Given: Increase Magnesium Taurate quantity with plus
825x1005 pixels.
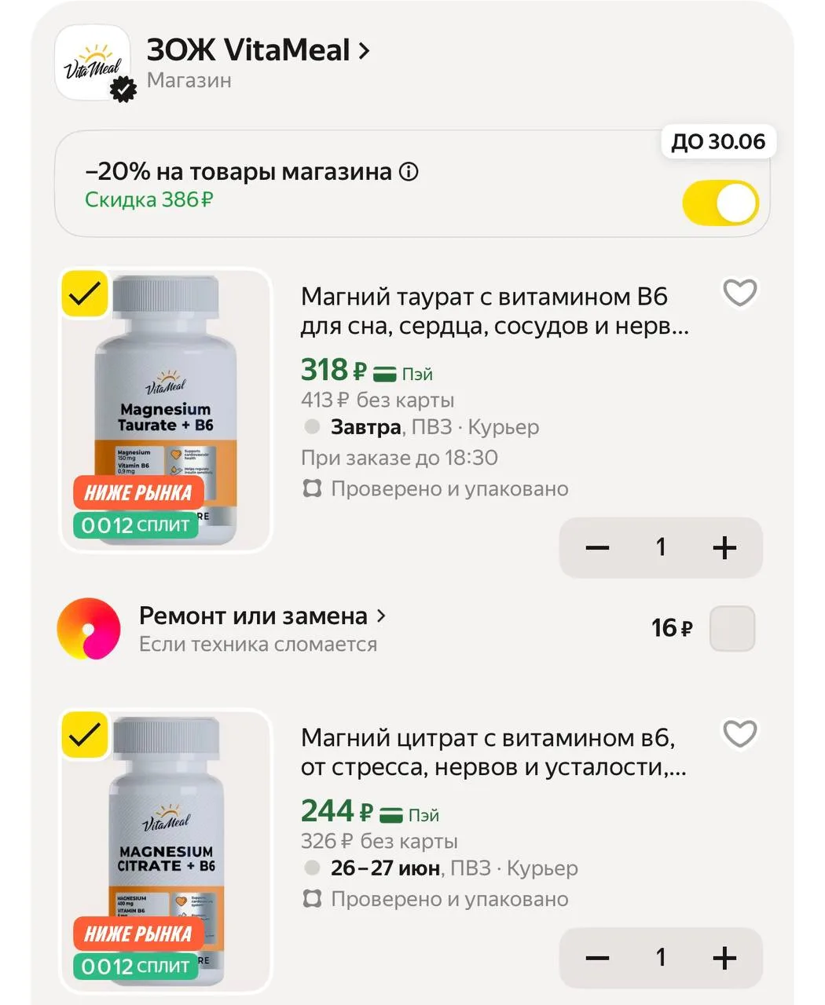Looking at the screenshot, I should [x=724, y=547].
